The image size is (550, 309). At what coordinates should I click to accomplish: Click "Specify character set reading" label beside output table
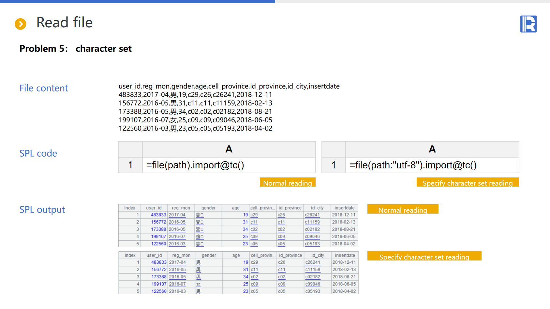click(424, 257)
